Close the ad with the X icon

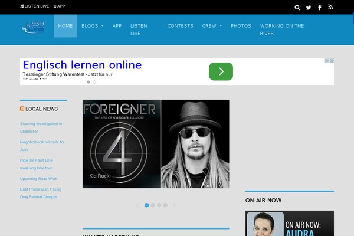point(332,61)
